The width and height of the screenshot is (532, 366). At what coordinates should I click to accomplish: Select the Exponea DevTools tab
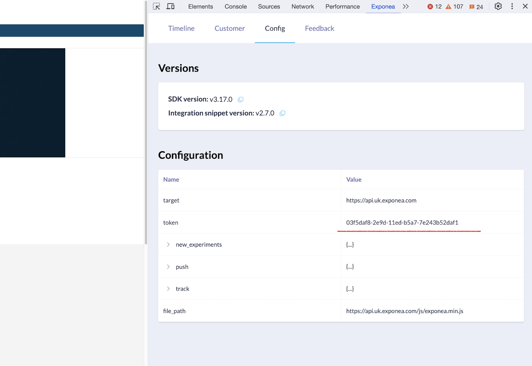tap(383, 7)
